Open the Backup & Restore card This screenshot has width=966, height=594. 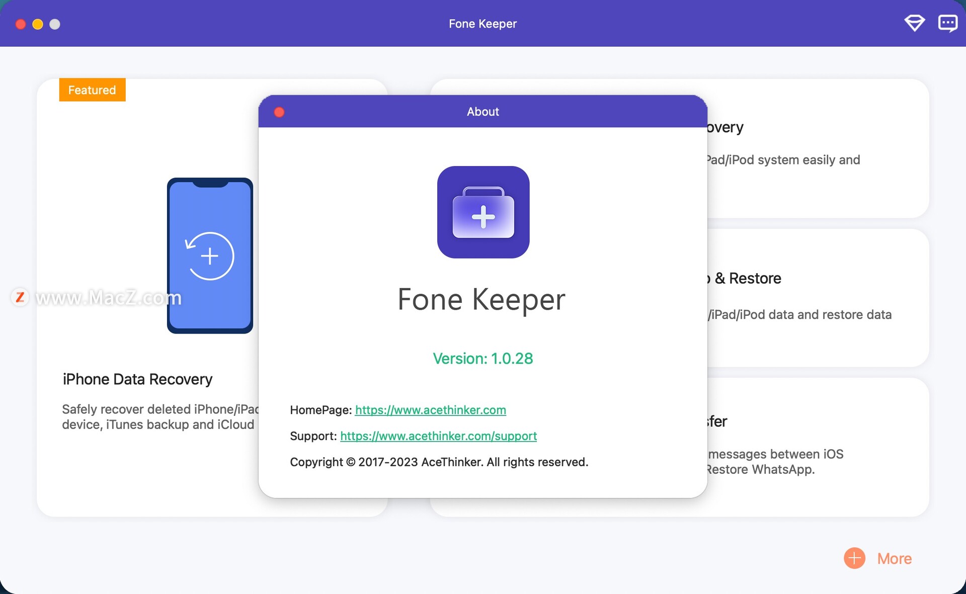(815, 297)
